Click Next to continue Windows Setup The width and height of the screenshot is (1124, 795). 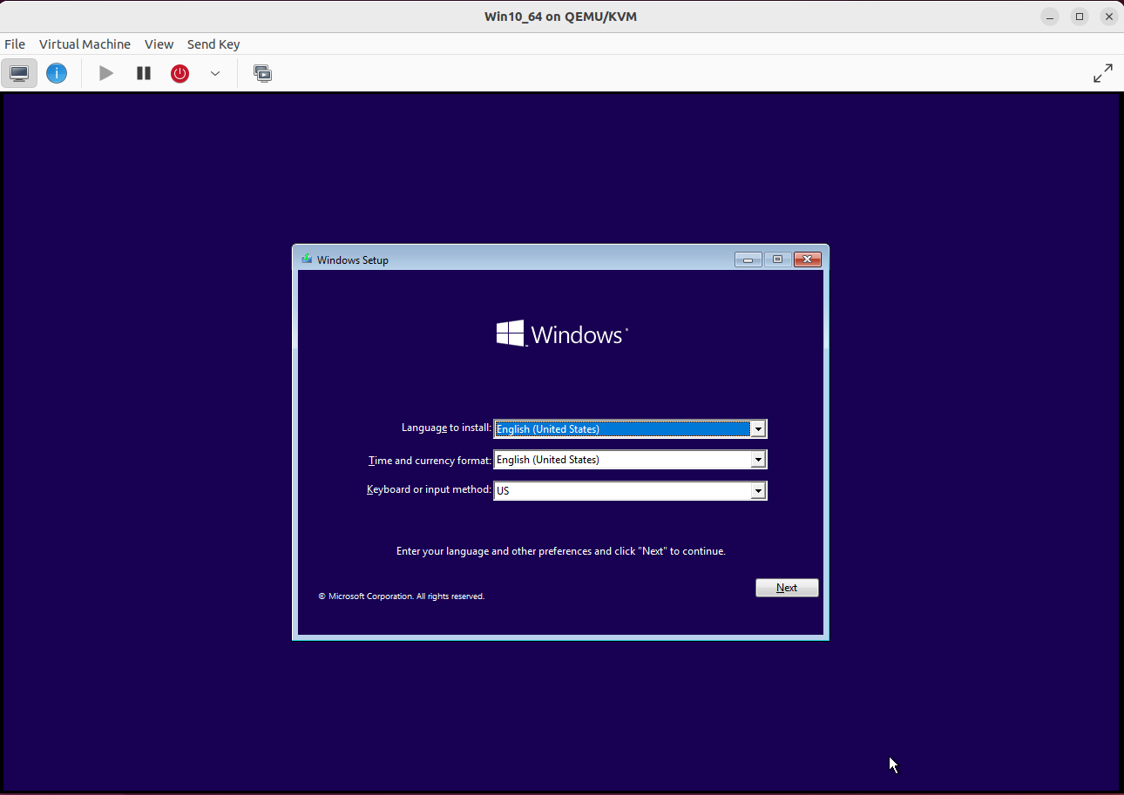point(786,587)
